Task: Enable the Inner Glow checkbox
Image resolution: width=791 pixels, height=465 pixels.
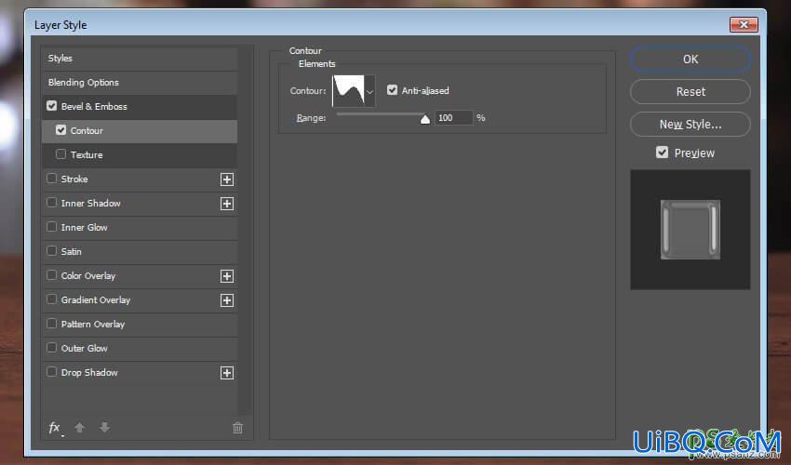Action: click(x=51, y=226)
